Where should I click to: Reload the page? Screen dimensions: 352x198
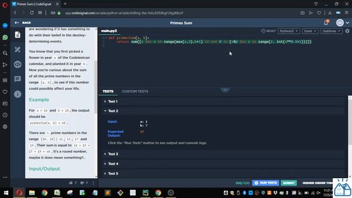point(32,13)
